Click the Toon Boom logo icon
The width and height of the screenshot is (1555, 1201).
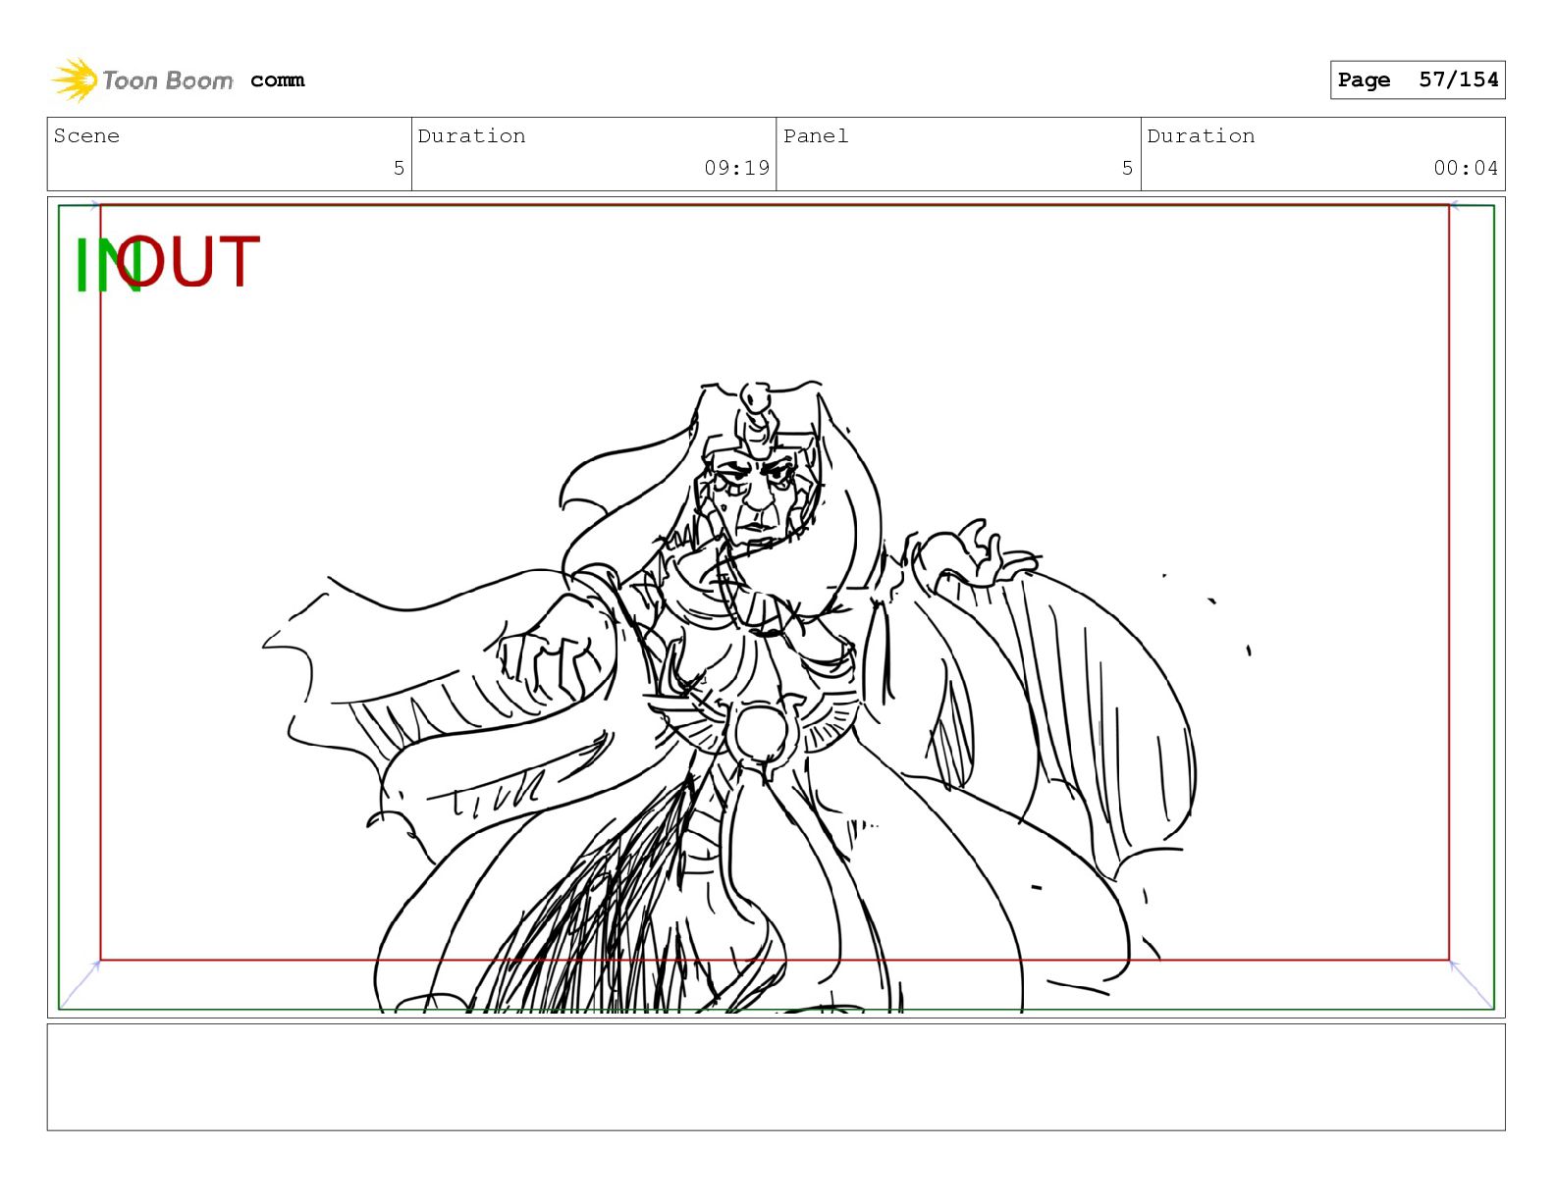click(x=75, y=79)
